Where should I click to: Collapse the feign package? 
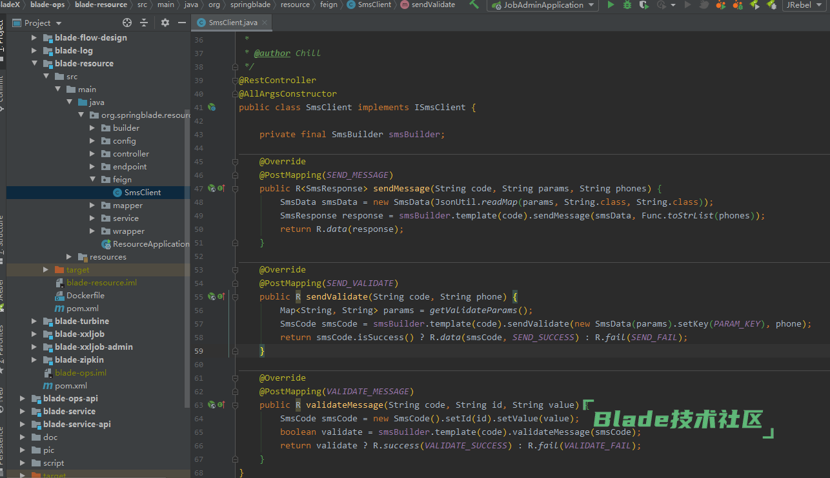[92, 180]
